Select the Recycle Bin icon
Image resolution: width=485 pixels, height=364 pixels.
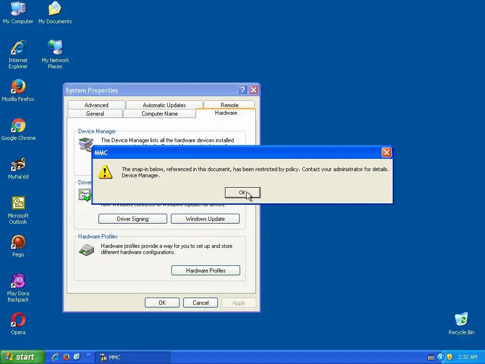[461, 324]
